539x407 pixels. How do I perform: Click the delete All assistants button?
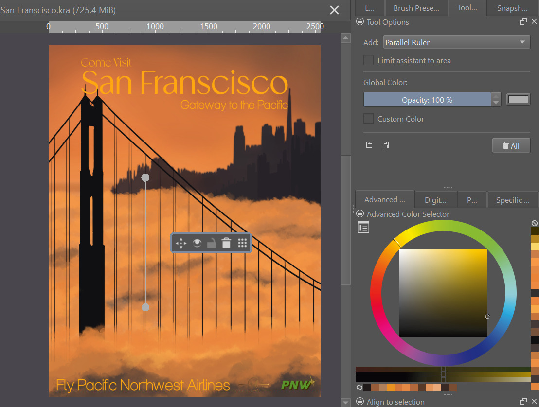511,145
